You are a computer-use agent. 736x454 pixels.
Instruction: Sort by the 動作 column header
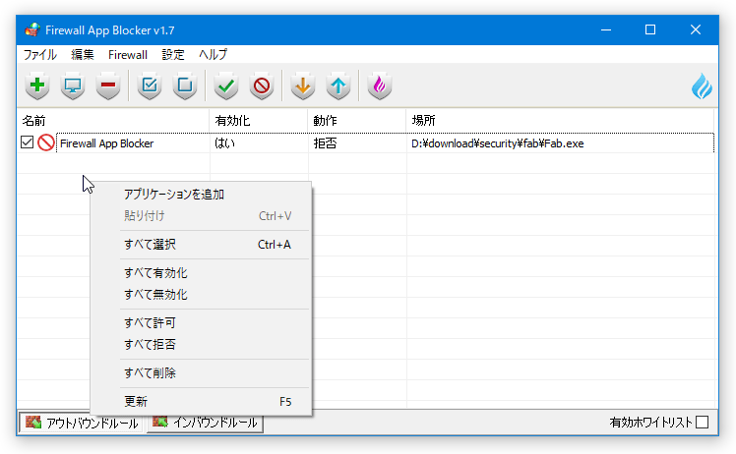tap(357, 121)
